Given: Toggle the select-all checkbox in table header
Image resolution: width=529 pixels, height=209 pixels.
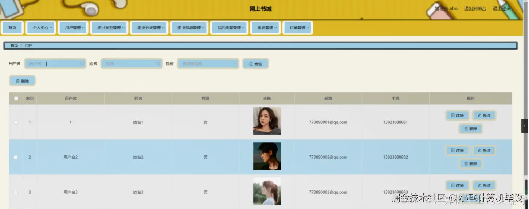Looking at the screenshot, I should click(16, 99).
